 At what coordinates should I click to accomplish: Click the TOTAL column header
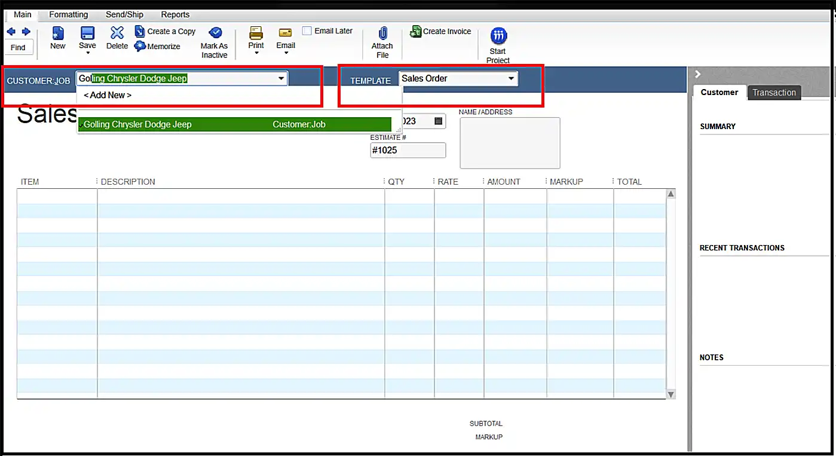point(629,182)
